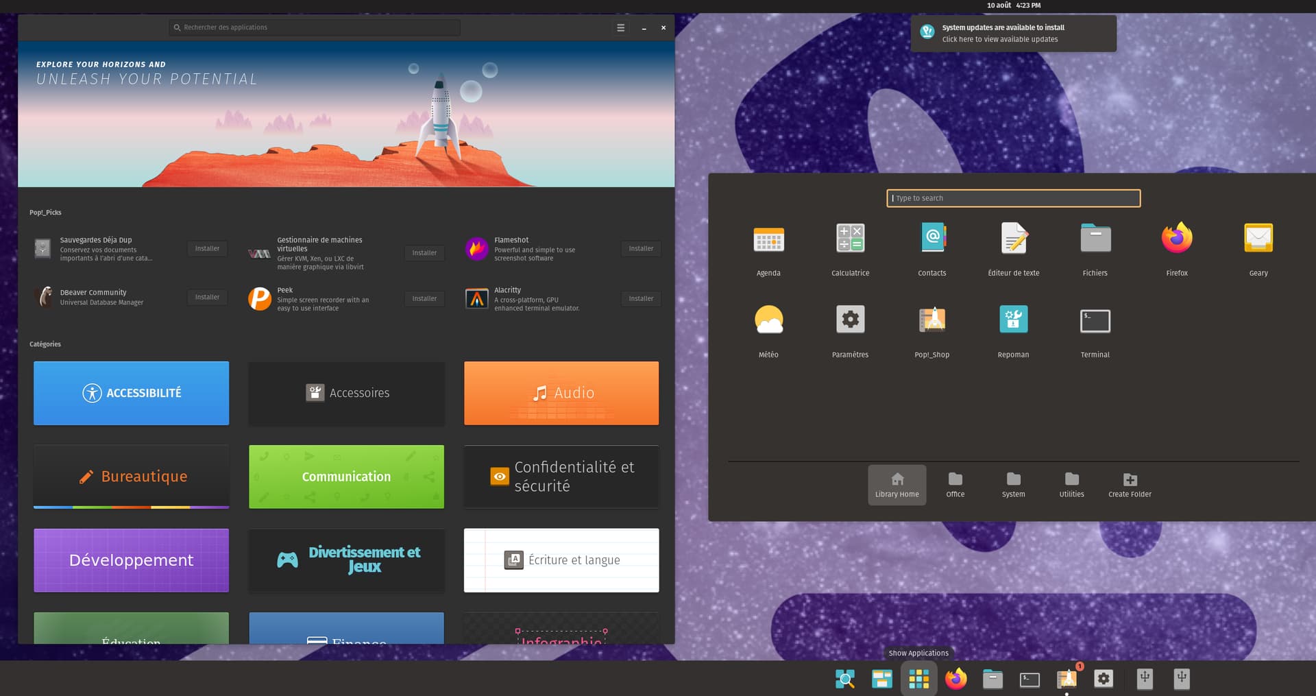1316x696 pixels.
Task: Launch Geary mail application
Action: coord(1258,239)
